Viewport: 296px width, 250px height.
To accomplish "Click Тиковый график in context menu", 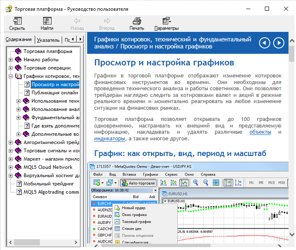I will 145,222.
